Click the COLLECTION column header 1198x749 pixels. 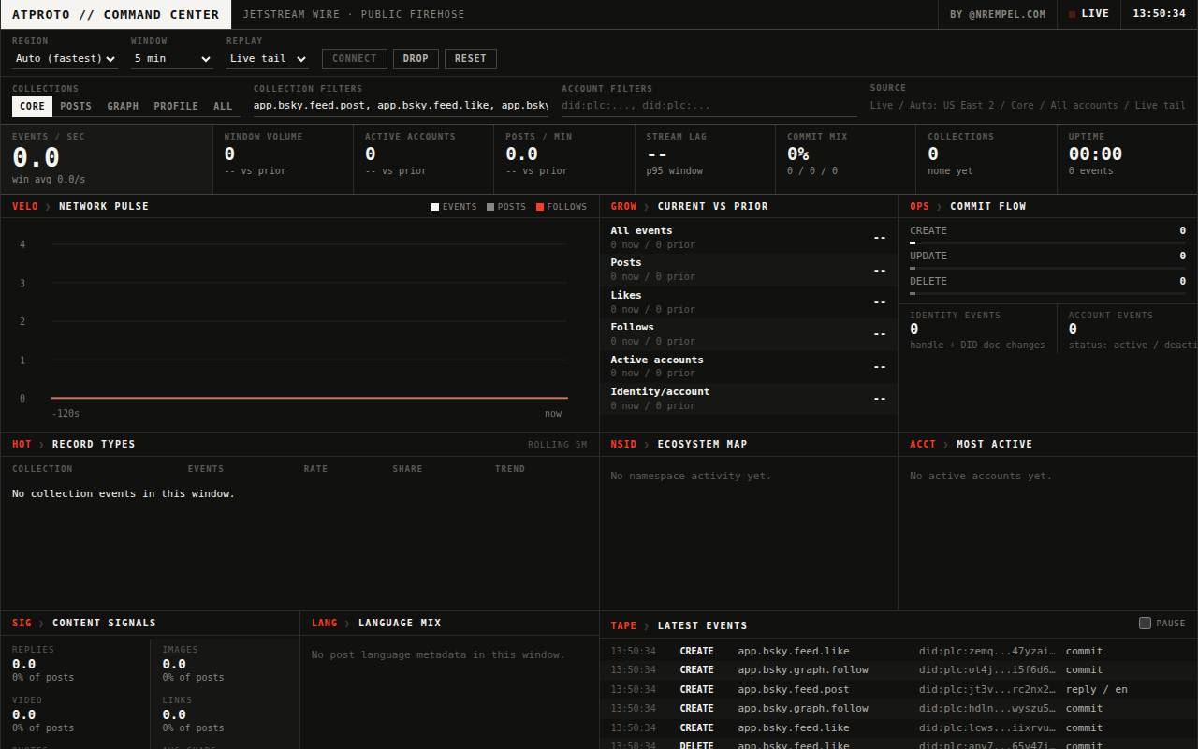click(42, 469)
